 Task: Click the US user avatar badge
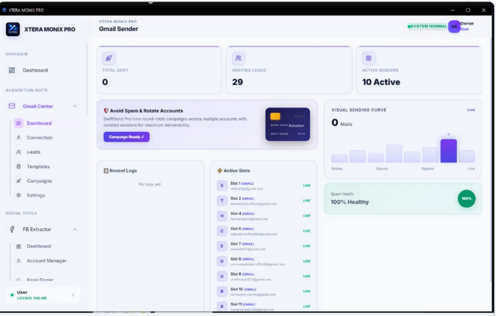point(454,27)
